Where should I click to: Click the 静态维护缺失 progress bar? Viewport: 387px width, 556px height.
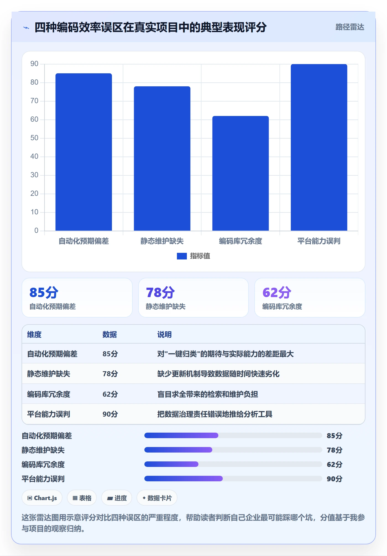pyautogui.click(x=233, y=450)
